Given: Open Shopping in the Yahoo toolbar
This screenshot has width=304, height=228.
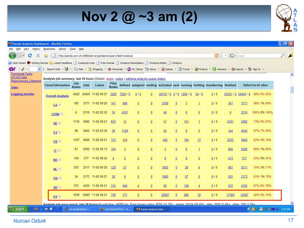Looking at the screenshot, I should (95, 69).
